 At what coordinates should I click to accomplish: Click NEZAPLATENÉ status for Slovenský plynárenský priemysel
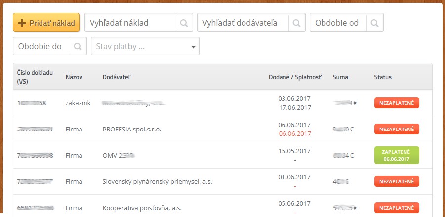point(397,181)
